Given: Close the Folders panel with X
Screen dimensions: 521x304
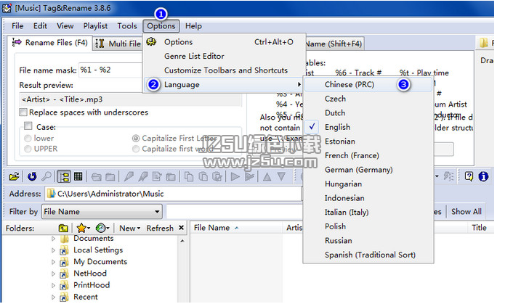Looking at the screenshot, I should pyautogui.click(x=181, y=228).
